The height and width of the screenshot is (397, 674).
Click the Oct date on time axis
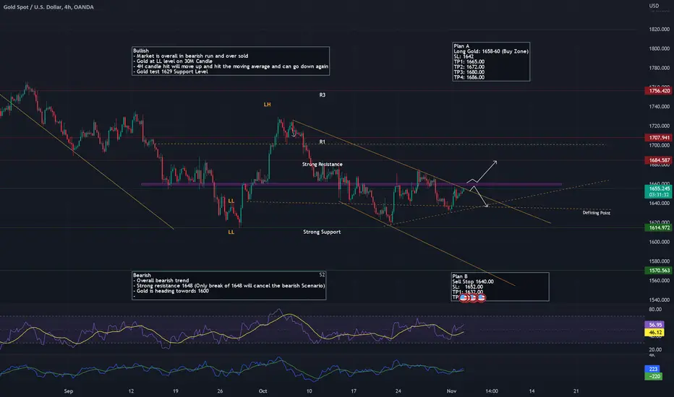263,391
